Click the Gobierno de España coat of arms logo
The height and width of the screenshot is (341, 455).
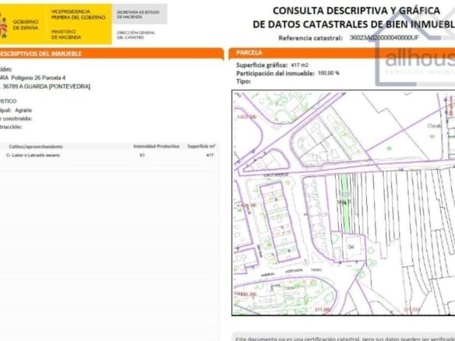point(3,26)
